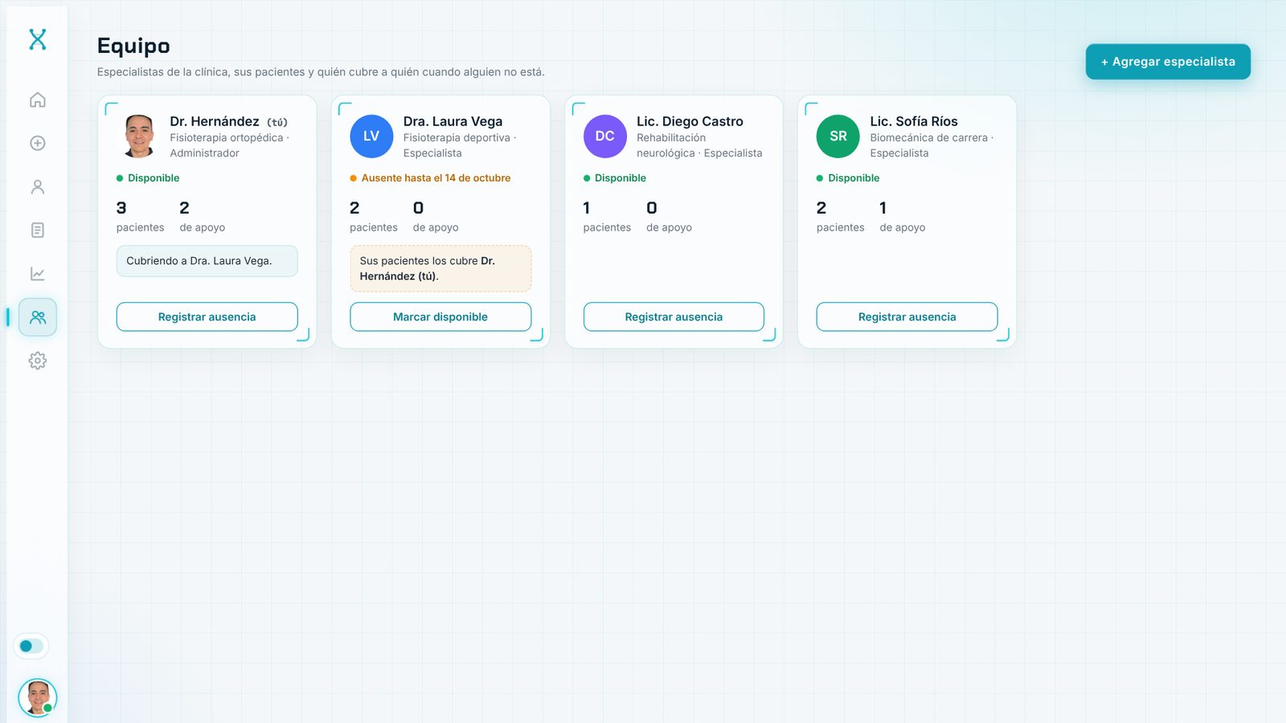Click the LV avatar of Dra. Laura Vega

click(x=371, y=136)
